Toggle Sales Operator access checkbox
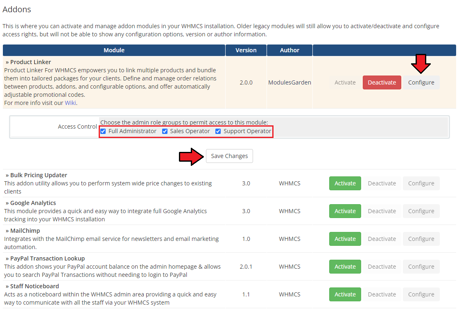 pyautogui.click(x=165, y=131)
